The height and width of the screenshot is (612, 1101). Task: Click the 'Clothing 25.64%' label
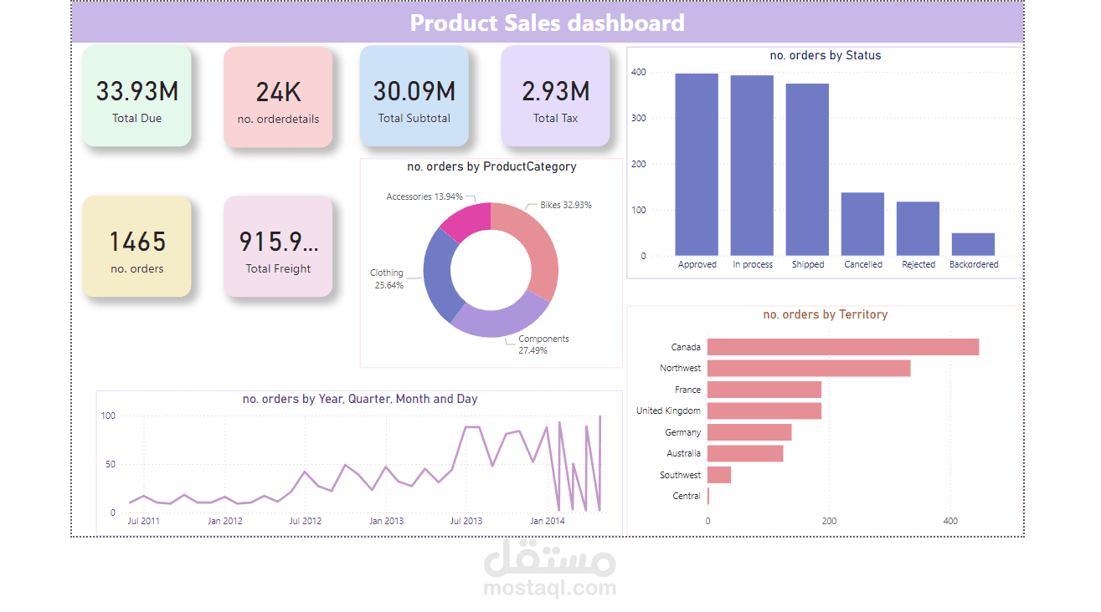(x=387, y=279)
